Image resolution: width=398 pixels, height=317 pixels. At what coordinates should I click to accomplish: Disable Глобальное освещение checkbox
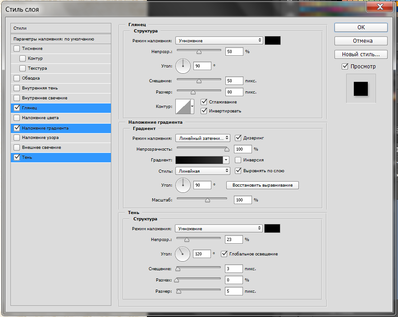[224, 254]
